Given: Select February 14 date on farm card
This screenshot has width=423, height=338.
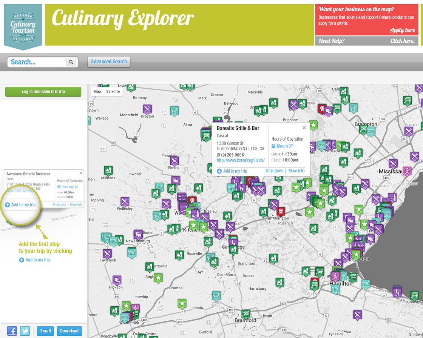Looking at the screenshot, I should click(x=69, y=187).
